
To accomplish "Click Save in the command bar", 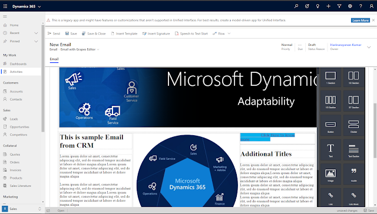I will tap(71, 34).
